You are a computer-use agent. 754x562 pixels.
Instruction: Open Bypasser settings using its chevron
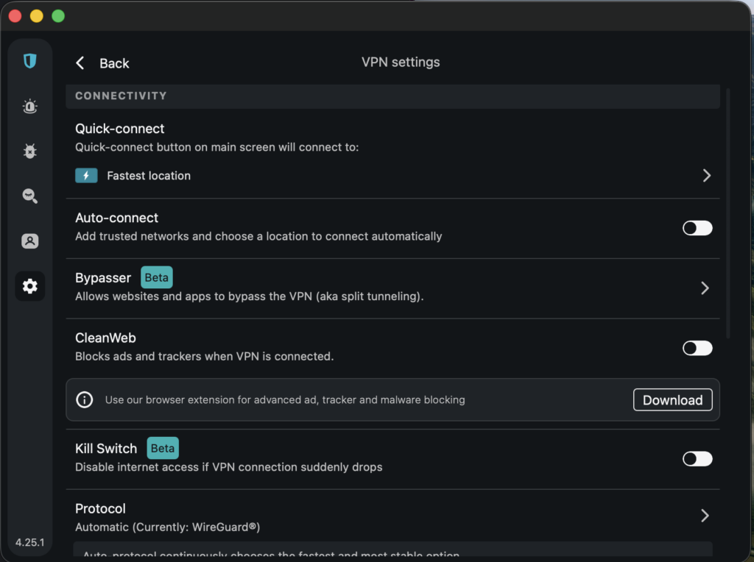[x=705, y=288]
